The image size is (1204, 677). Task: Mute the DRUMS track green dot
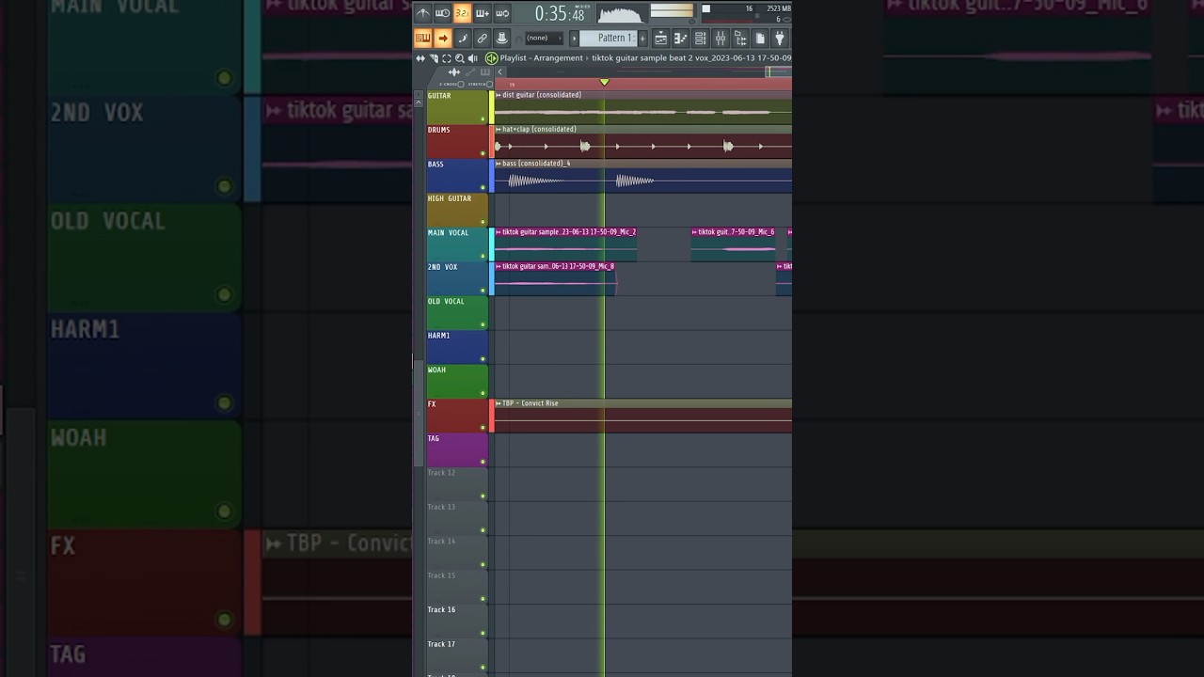483,153
